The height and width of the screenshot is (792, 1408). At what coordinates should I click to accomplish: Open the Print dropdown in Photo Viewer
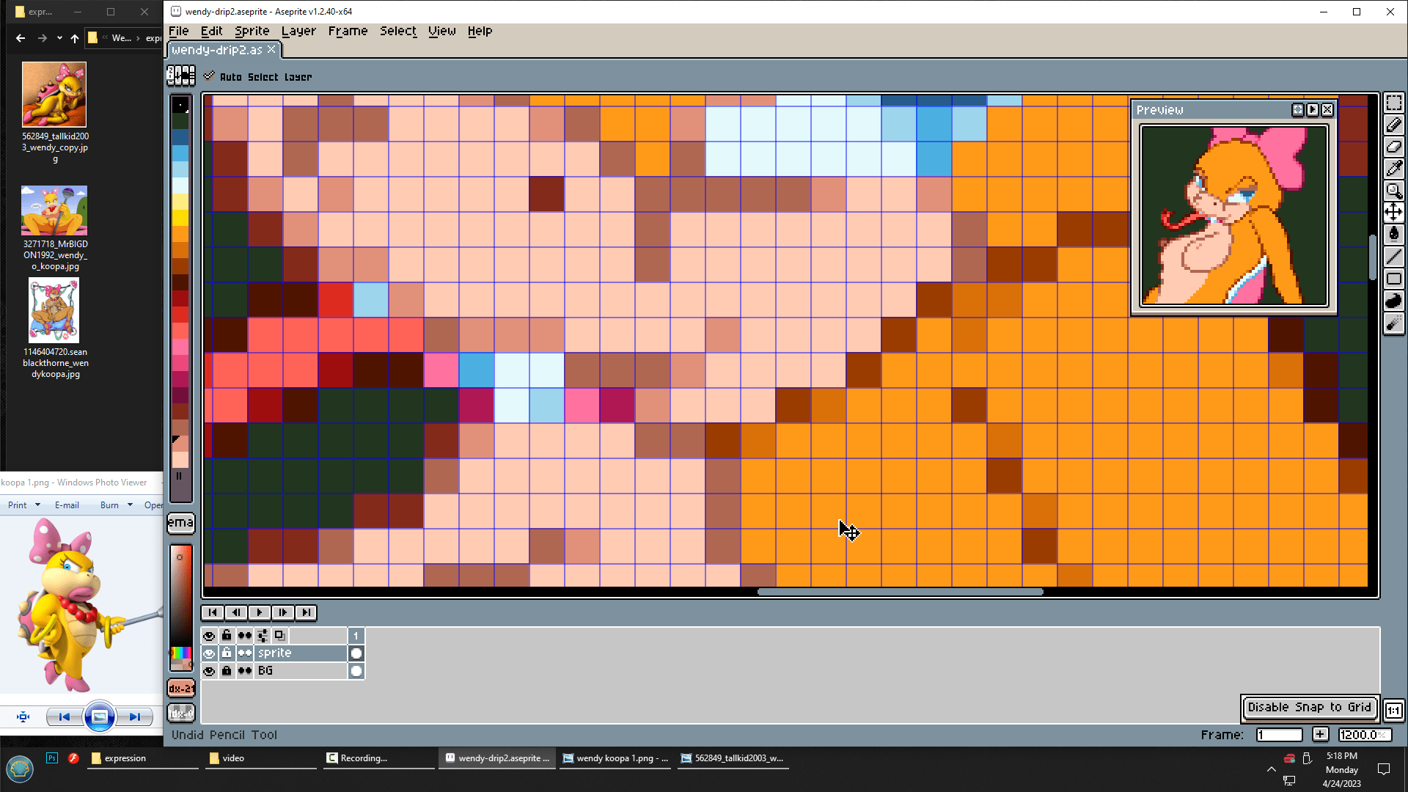[x=37, y=505]
